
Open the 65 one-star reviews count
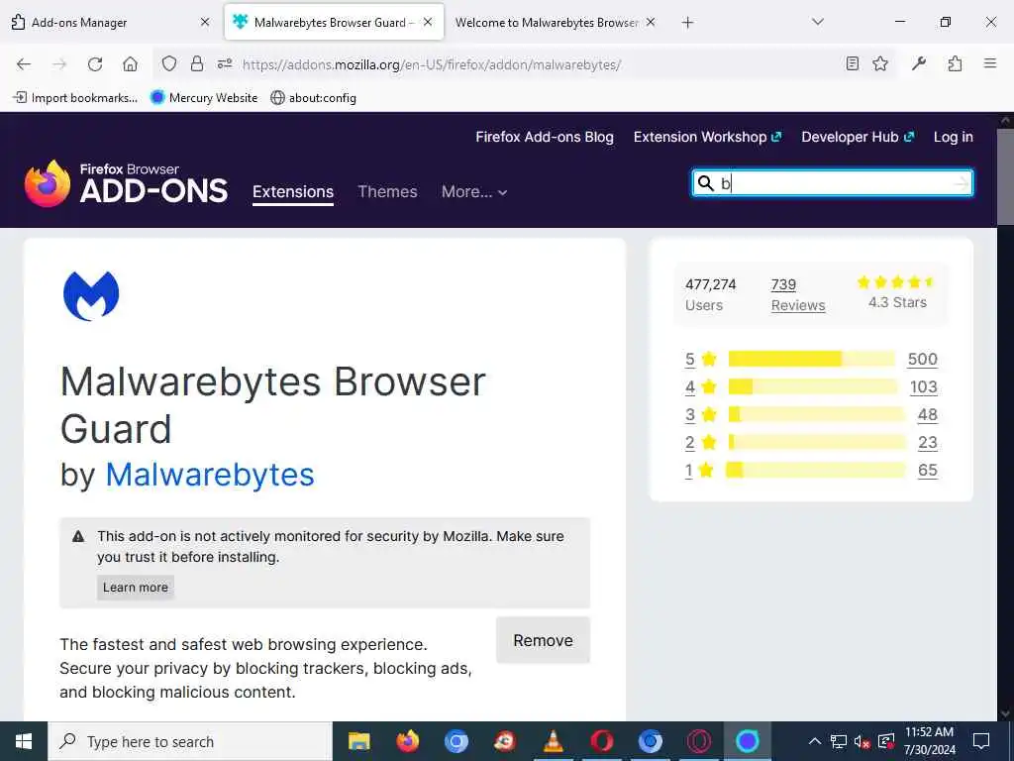pos(927,471)
